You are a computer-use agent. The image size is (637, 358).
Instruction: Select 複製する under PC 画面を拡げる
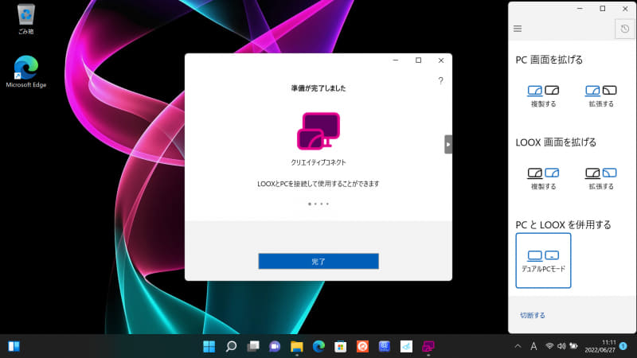[543, 96]
